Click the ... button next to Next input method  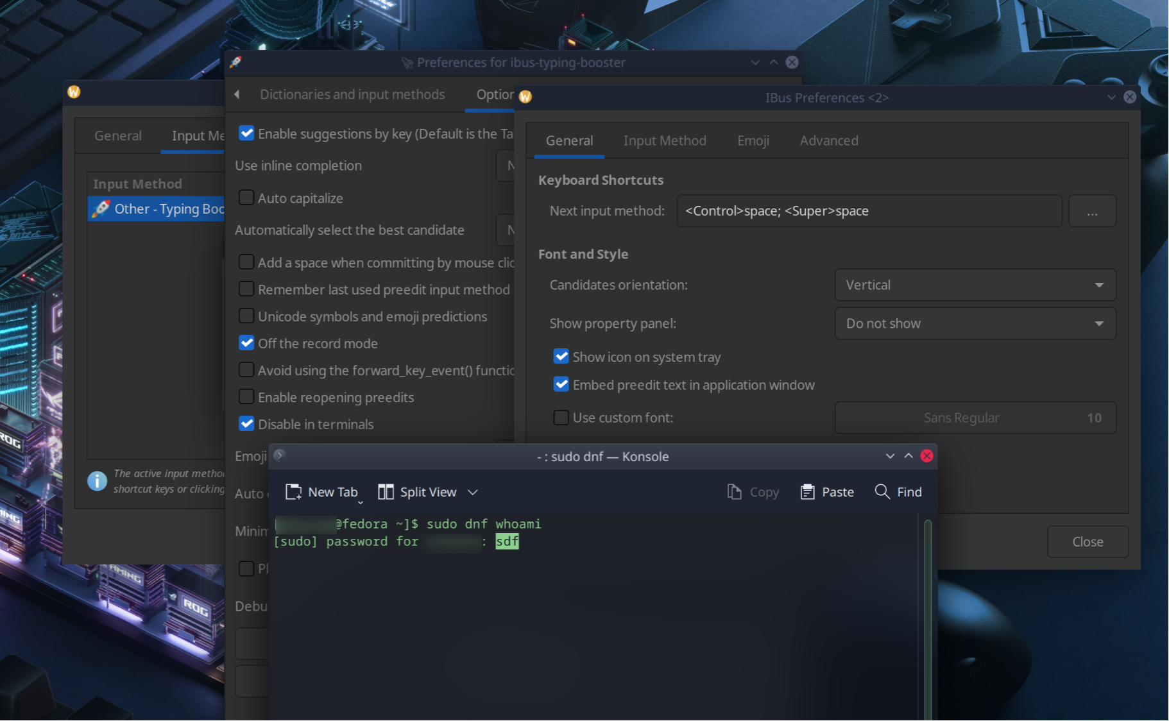(1092, 210)
